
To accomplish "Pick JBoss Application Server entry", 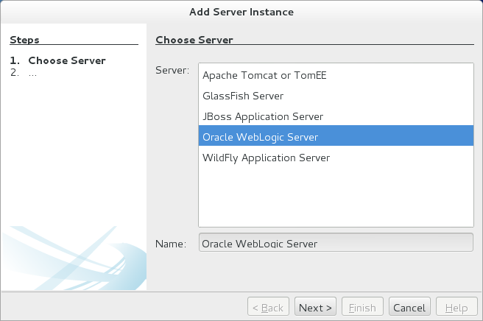I will [262, 116].
